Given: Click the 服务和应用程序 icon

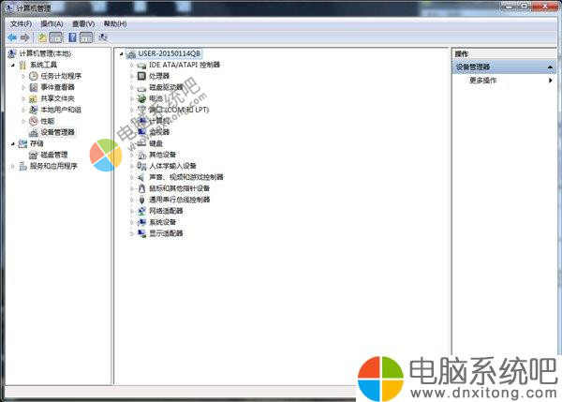Looking at the screenshot, I should [22, 166].
